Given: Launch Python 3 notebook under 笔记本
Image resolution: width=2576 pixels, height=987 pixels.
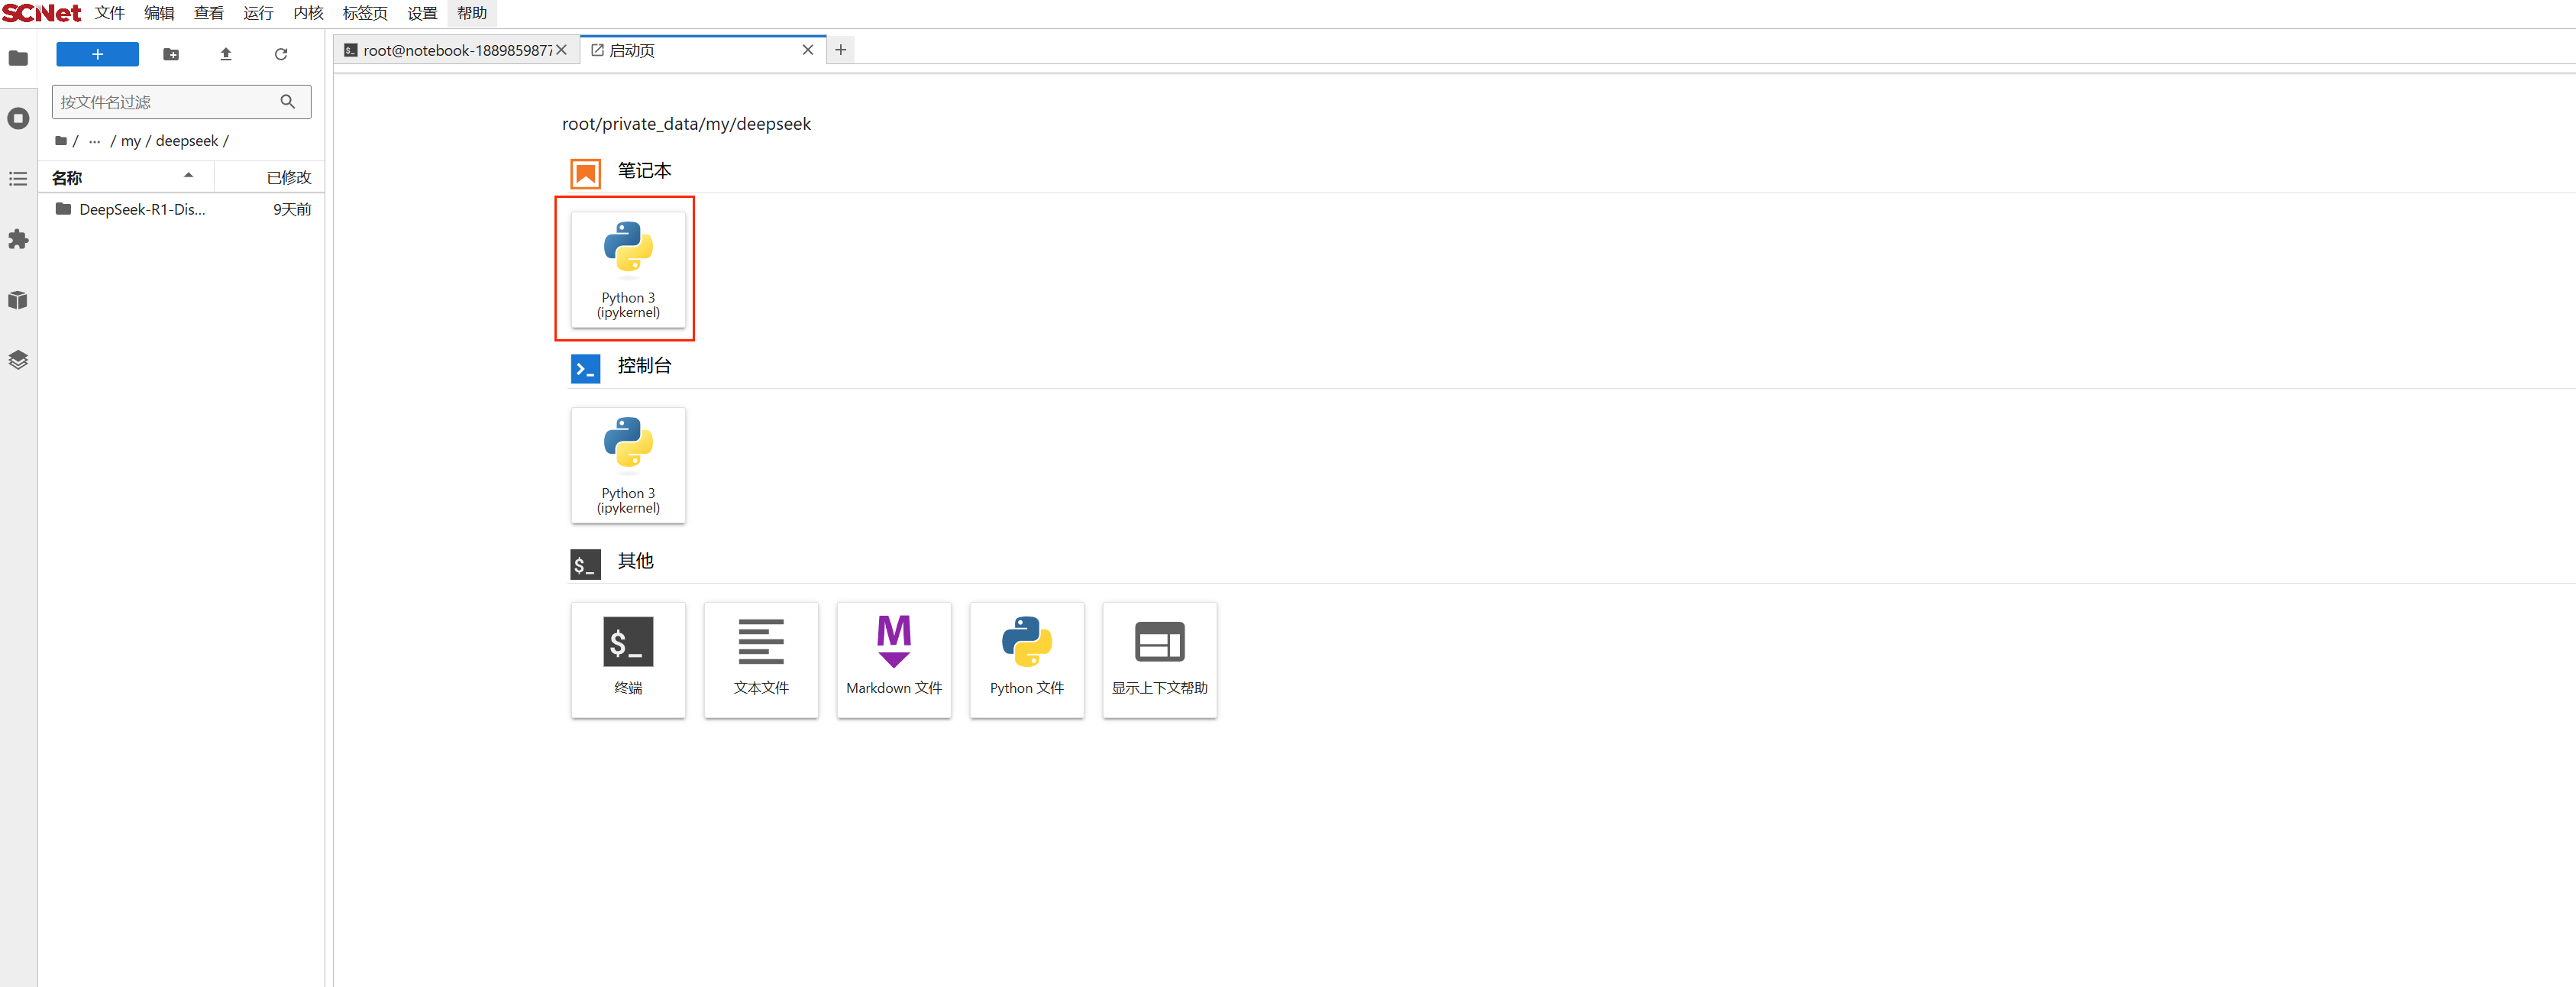Looking at the screenshot, I should coord(628,269).
